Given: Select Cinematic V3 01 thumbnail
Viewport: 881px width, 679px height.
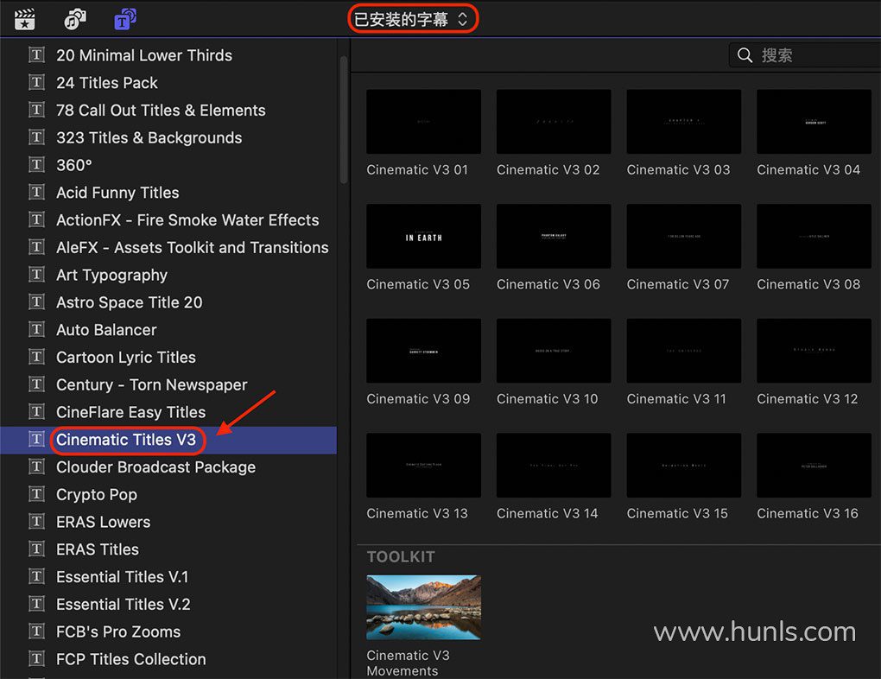Looking at the screenshot, I should point(423,122).
